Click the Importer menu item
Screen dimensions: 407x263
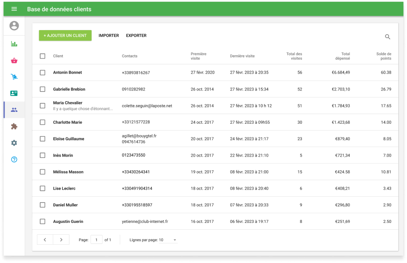(109, 36)
